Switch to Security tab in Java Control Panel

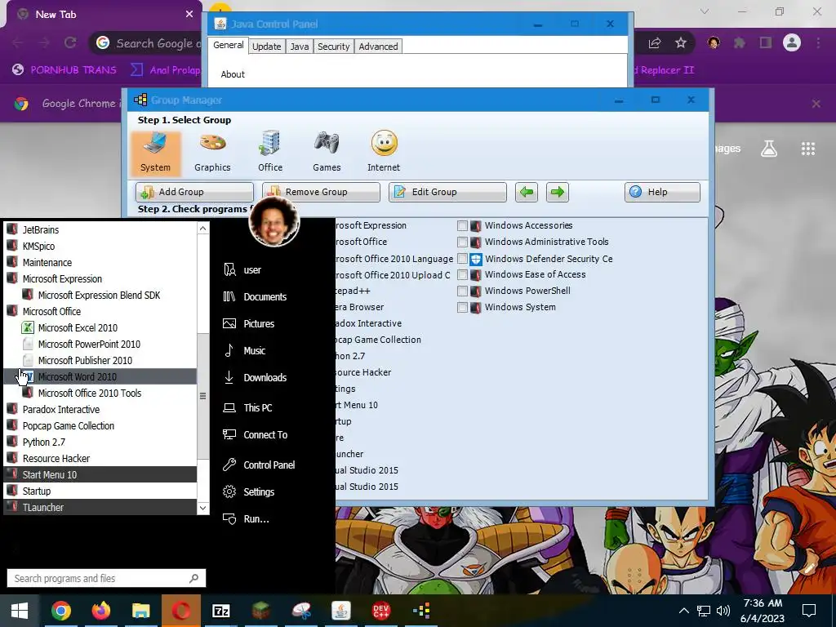pos(333,47)
